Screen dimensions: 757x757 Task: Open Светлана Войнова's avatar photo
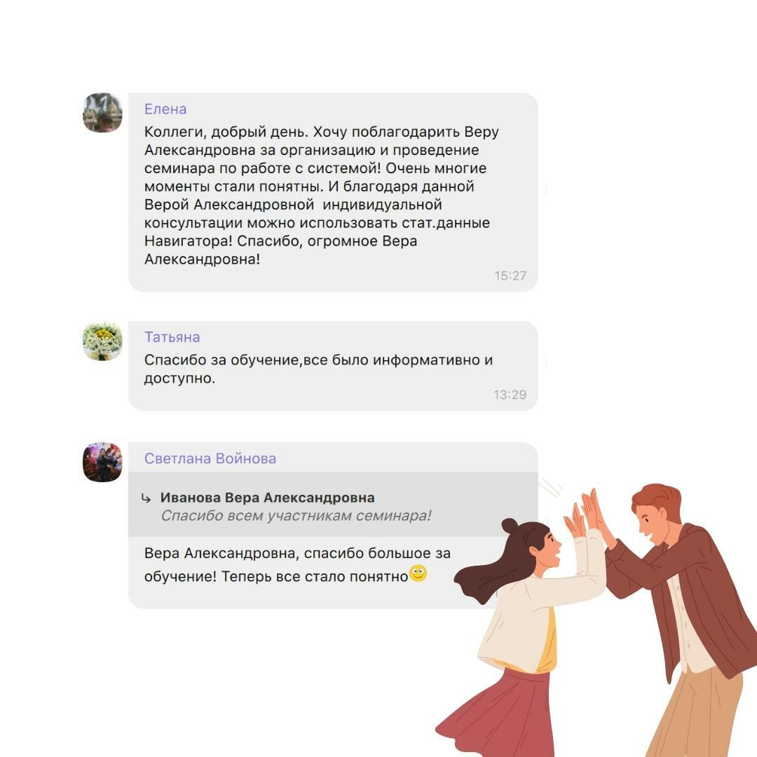pyautogui.click(x=102, y=462)
